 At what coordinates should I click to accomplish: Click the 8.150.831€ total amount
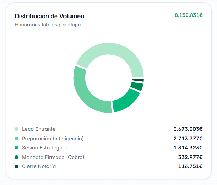[188, 15]
